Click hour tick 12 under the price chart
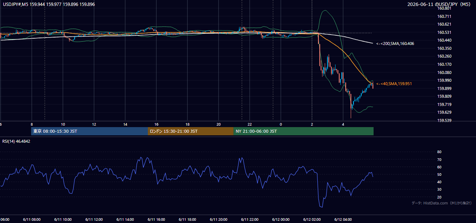Viewport: 476px width, 223px height. [x=94, y=125]
